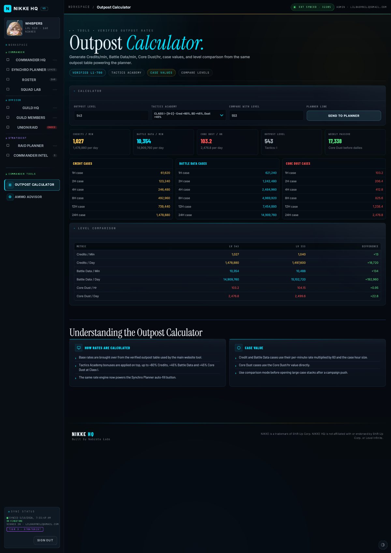Click the Battle Data / Min difference +134

pos(375,271)
